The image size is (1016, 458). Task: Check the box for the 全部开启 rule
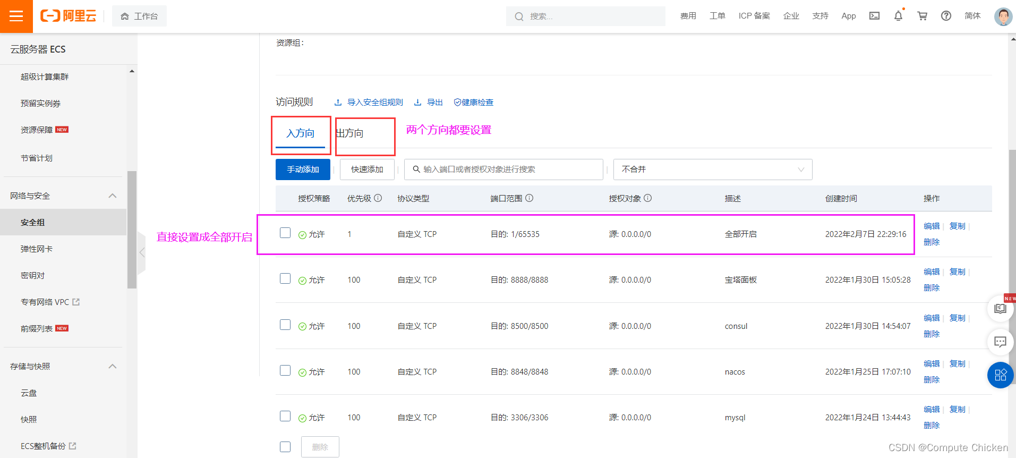[x=285, y=233]
